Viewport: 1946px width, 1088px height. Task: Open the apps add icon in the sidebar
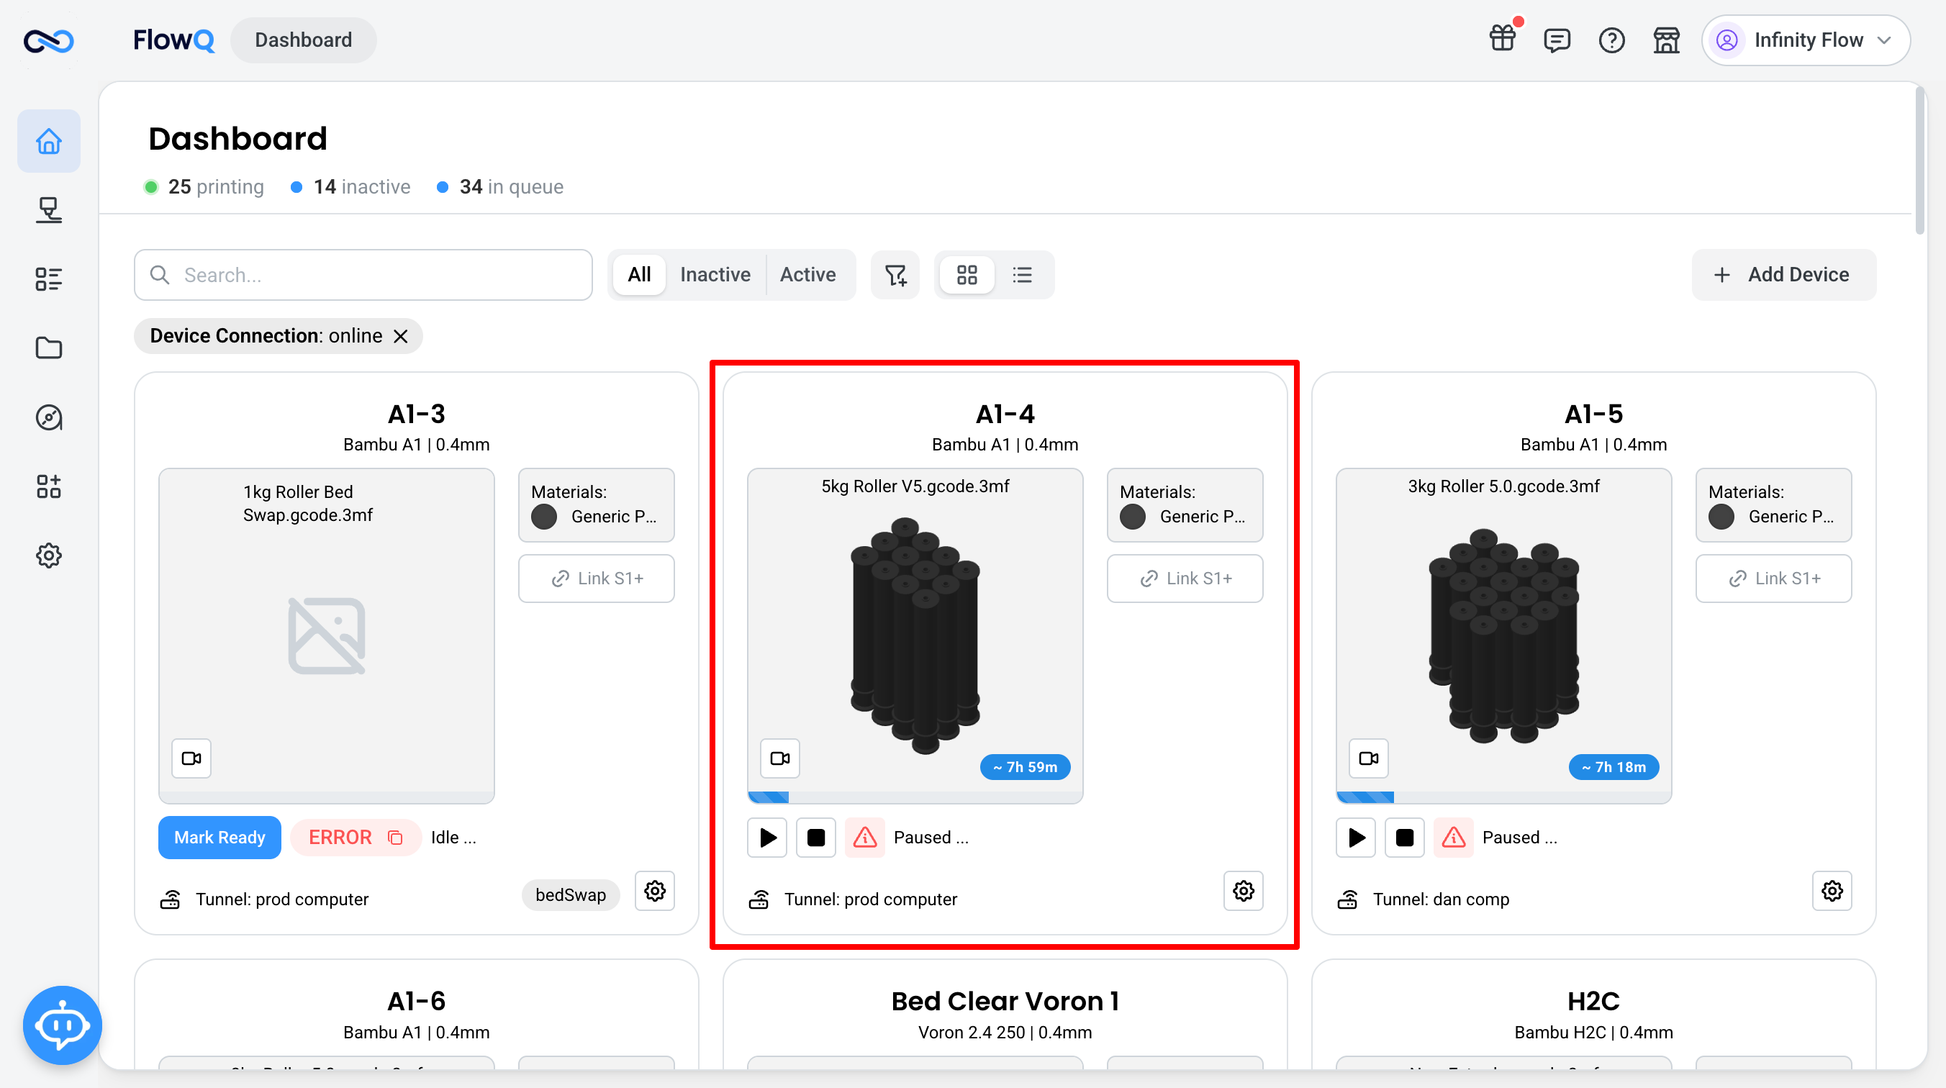[48, 486]
